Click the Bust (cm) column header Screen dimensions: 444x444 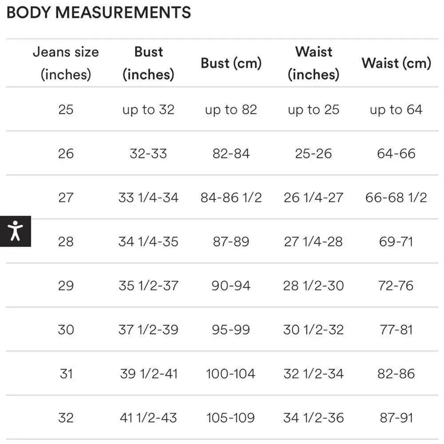pyautogui.click(x=231, y=63)
